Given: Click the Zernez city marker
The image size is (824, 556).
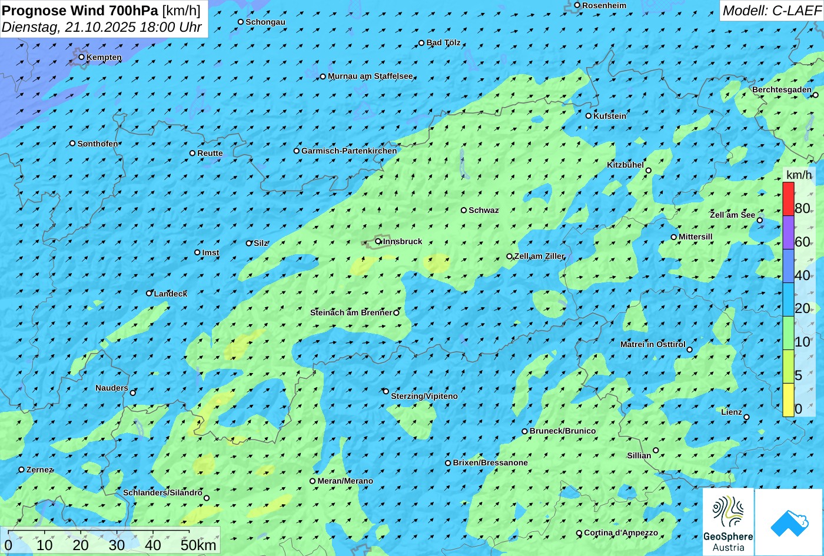Looking at the screenshot, I should [22, 470].
